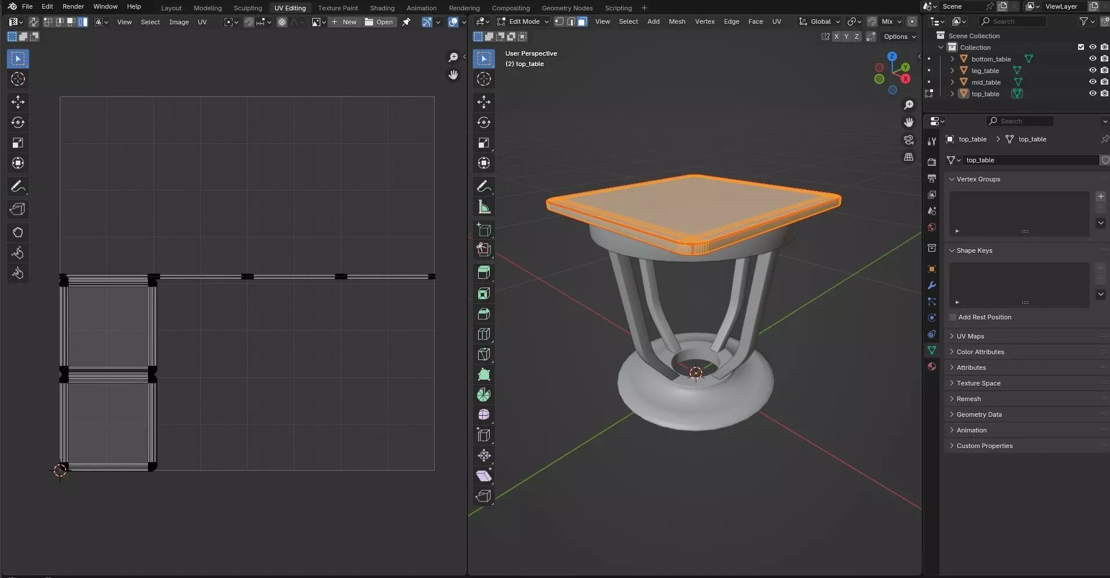The width and height of the screenshot is (1110, 578).
Task: Open the Image menu in UV editor
Action: (179, 22)
